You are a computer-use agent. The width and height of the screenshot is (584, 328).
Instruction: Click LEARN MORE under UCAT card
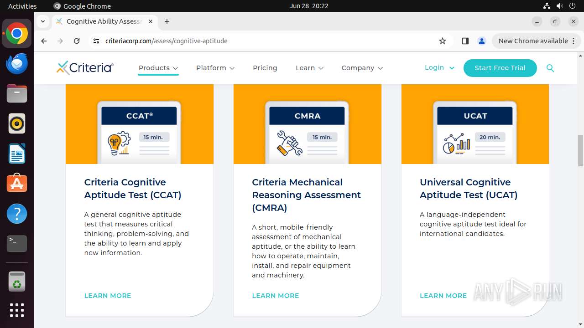[443, 296]
